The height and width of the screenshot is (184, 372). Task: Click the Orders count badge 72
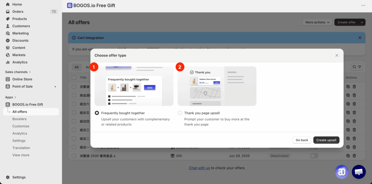click(54, 11)
